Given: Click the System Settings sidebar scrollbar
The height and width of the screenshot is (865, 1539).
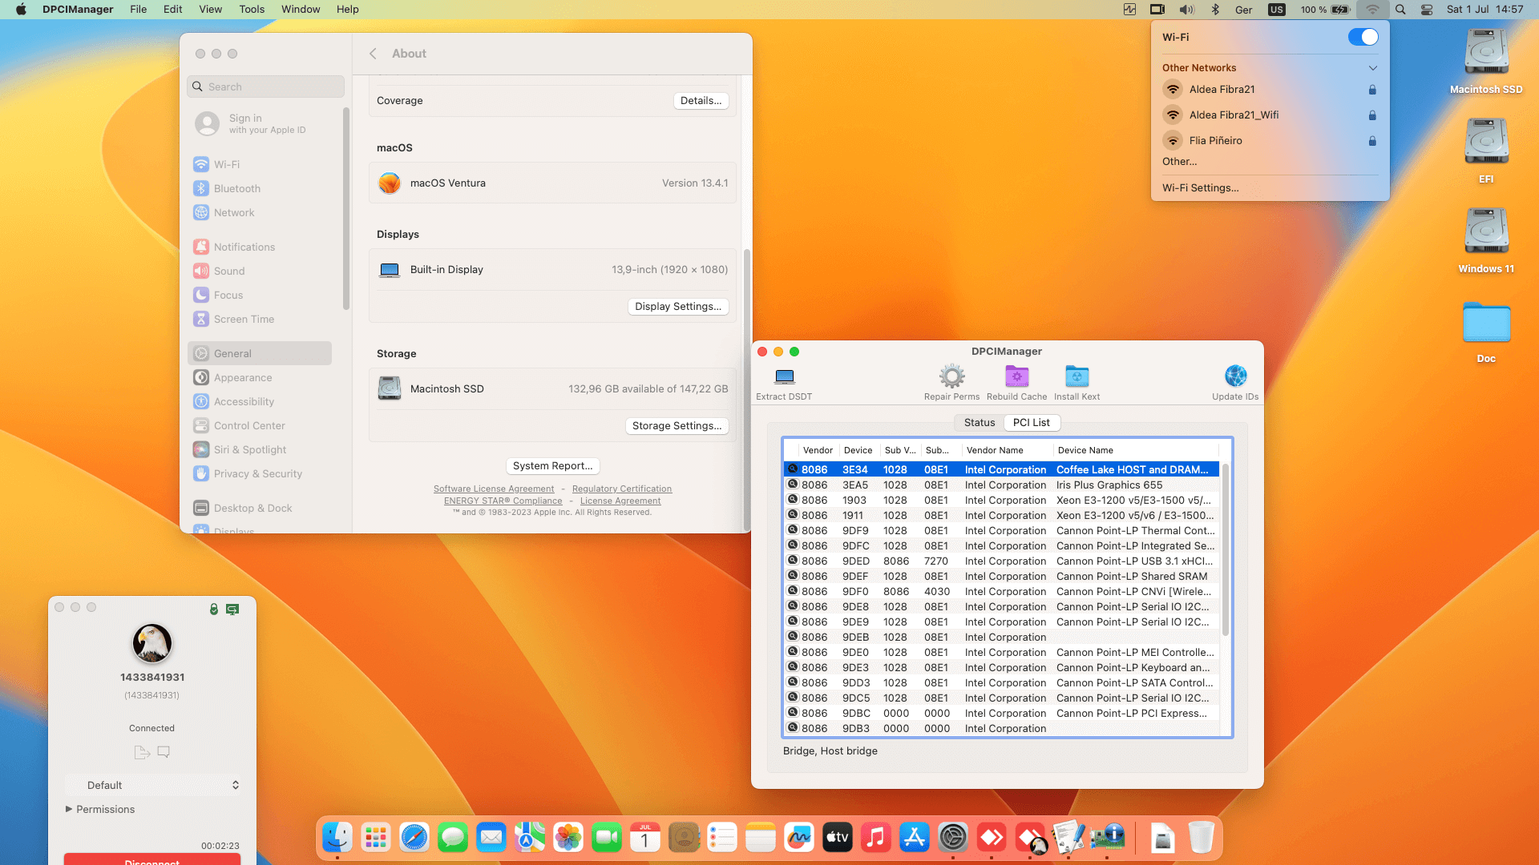Looking at the screenshot, I should pyautogui.click(x=346, y=207).
